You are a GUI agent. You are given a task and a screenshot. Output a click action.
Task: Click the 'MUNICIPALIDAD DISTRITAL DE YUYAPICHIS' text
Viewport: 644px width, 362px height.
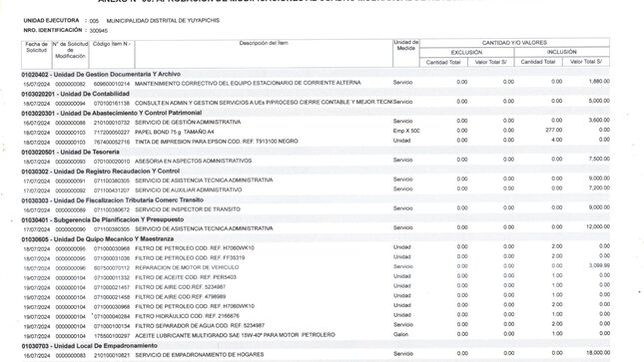(x=163, y=20)
